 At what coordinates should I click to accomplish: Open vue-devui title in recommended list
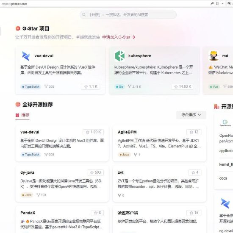[x=30, y=132]
